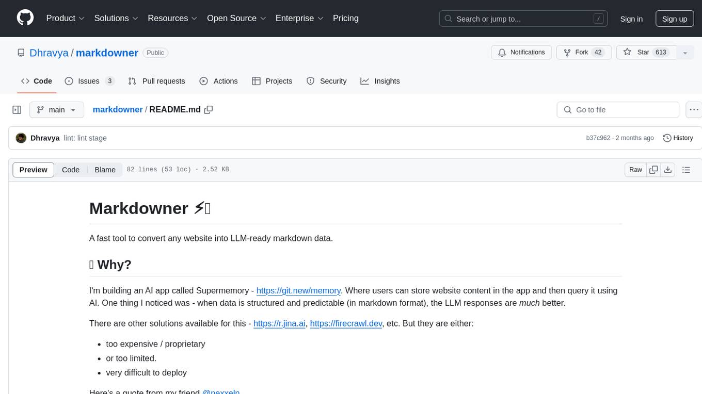The height and width of the screenshot is (394, 702).
Task: Switch to Preview view
Action: tap(34, 170)
